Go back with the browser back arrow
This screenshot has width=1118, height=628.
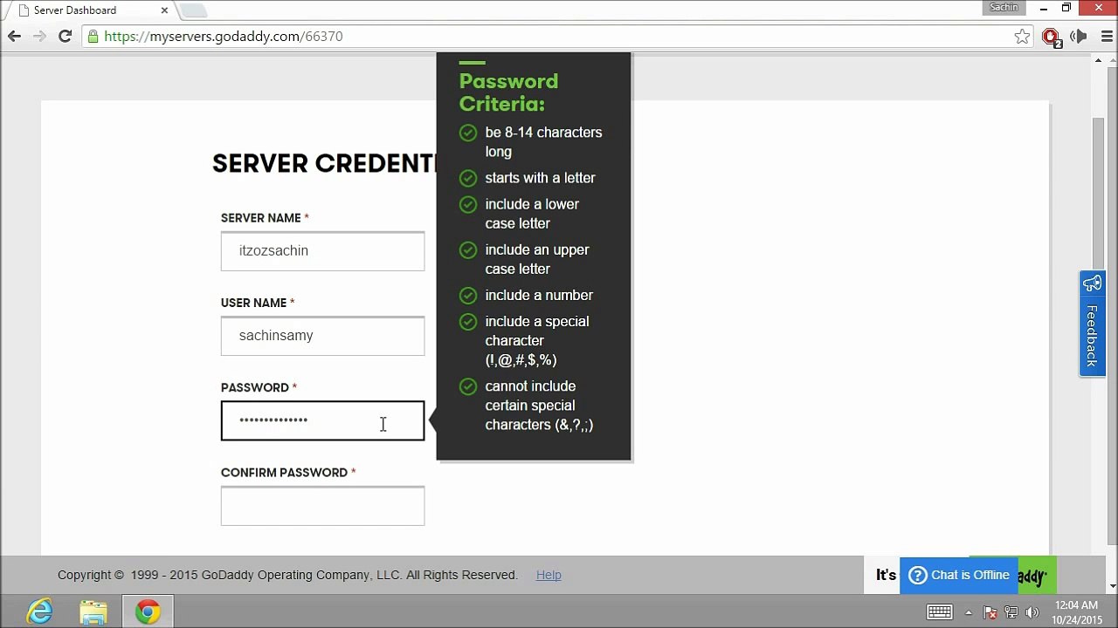[14, 36]
